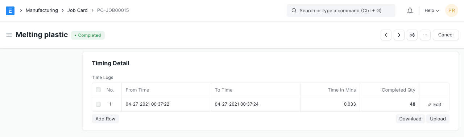Viewport: 464px width, 137px height.
Task: Click the Cancel button
Action: pyautogui.click(x=446, y=35)
